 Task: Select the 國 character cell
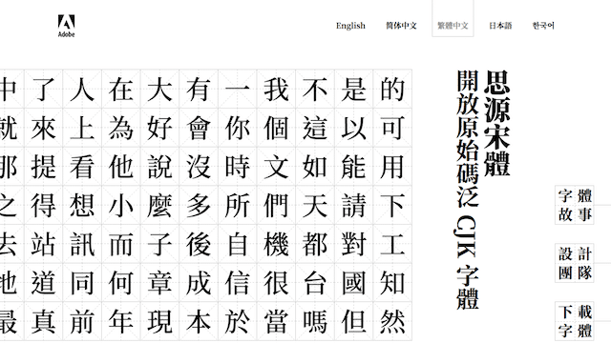pos(354,283)
